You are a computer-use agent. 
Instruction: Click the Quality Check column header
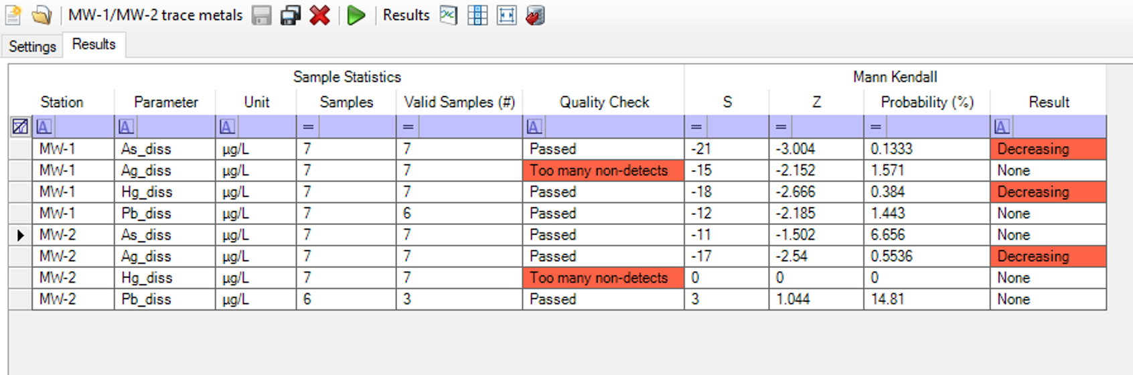pos(604,102)
